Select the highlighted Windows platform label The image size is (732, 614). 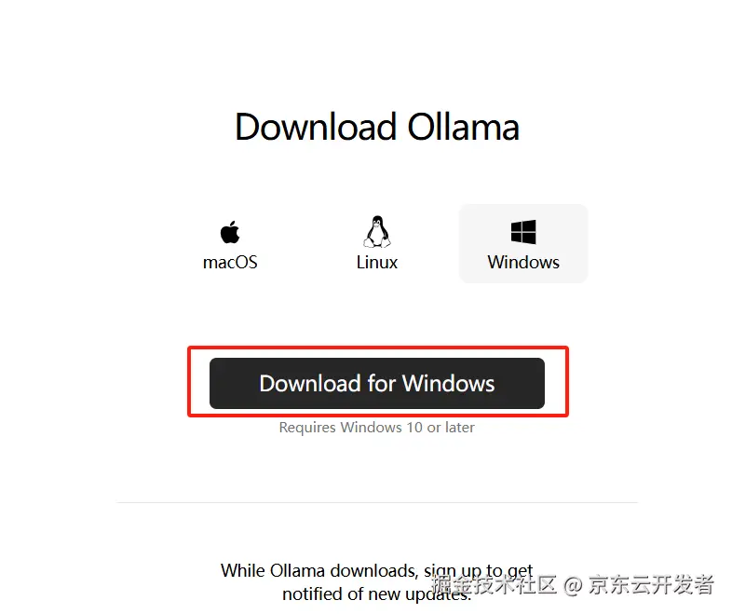(523, 263)
